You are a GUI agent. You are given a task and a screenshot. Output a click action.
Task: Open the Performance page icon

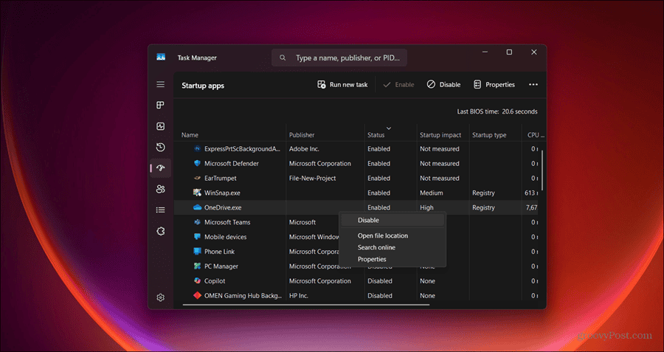point(161,126)
